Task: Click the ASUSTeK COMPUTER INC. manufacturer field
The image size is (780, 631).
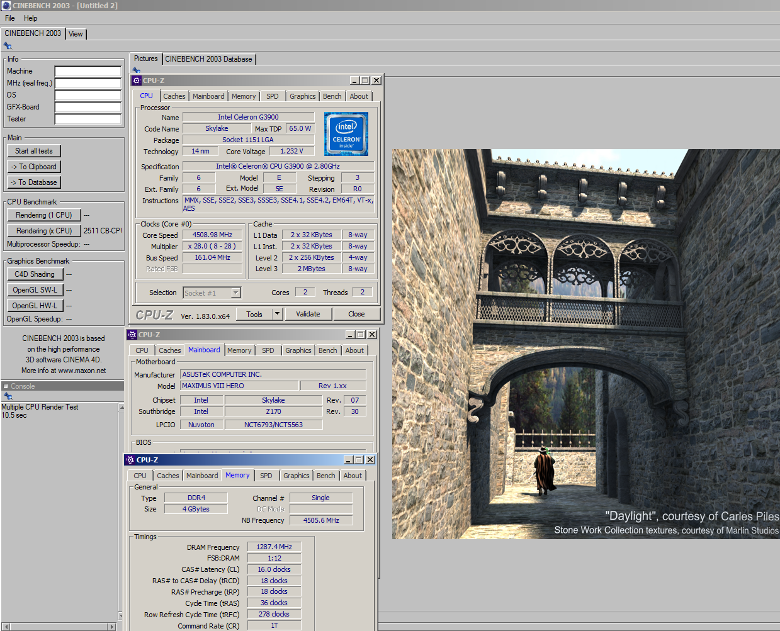Action: 273,374
